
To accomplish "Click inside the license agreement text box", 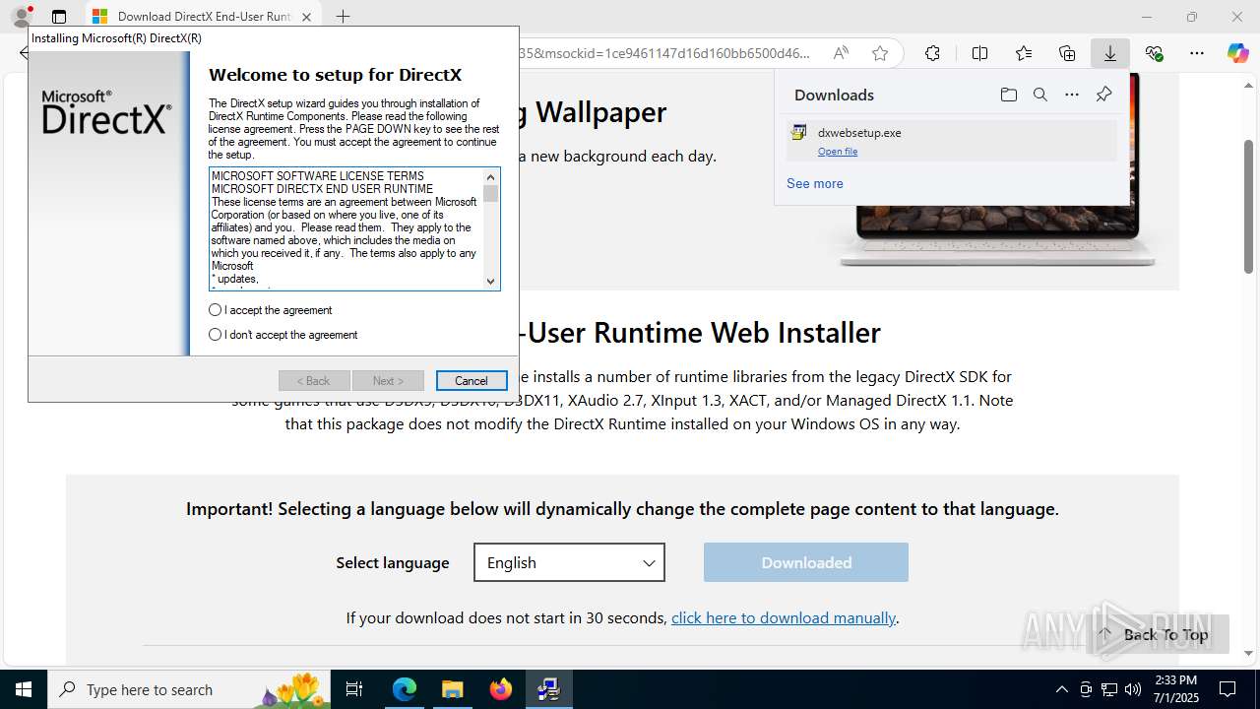I will [x=346, y=228].
